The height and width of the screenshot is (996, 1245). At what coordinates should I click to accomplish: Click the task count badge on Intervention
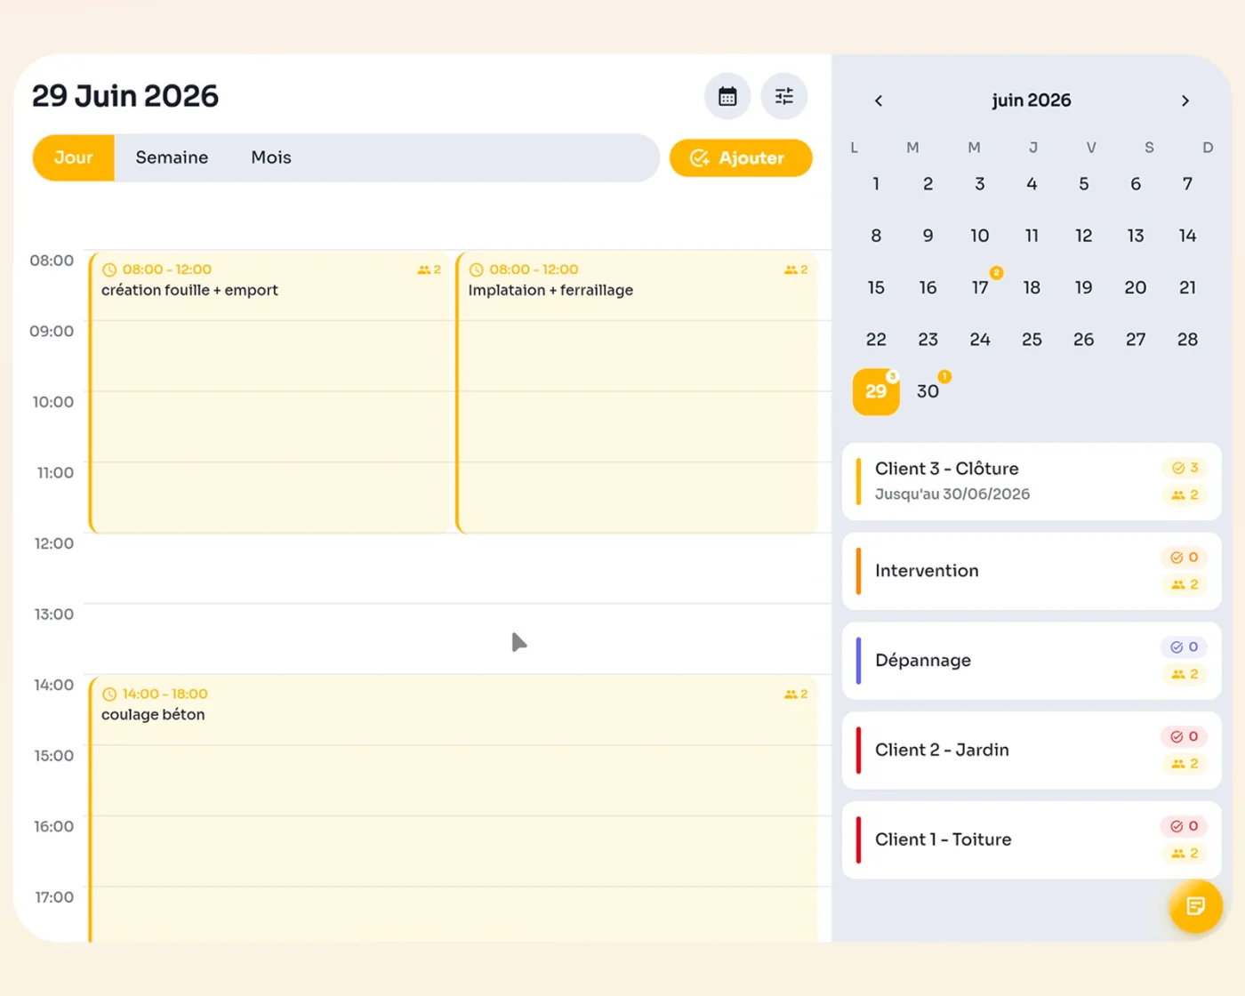pyautogui.click(x=1185, y=558)
